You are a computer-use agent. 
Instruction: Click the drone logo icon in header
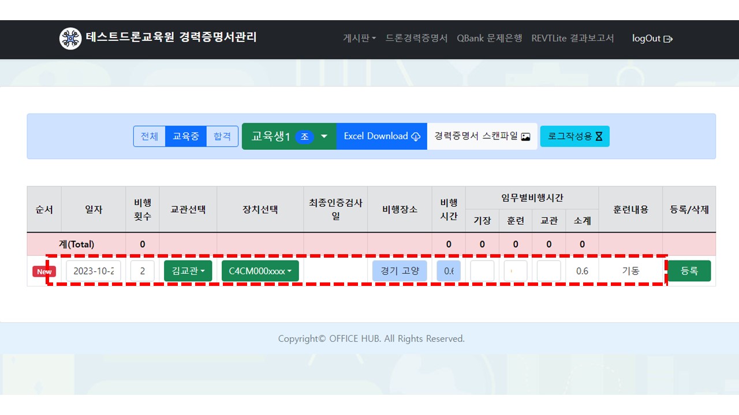(70, 39)
